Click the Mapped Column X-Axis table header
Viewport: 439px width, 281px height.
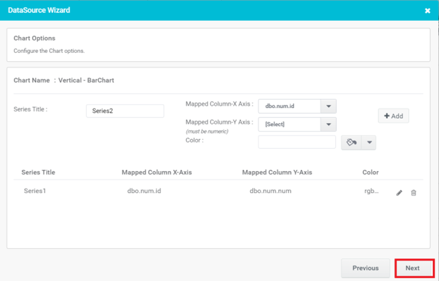tap(157, 172)
